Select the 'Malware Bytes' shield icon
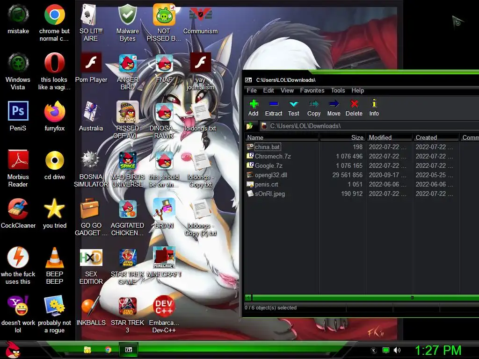 coord(127,23)
